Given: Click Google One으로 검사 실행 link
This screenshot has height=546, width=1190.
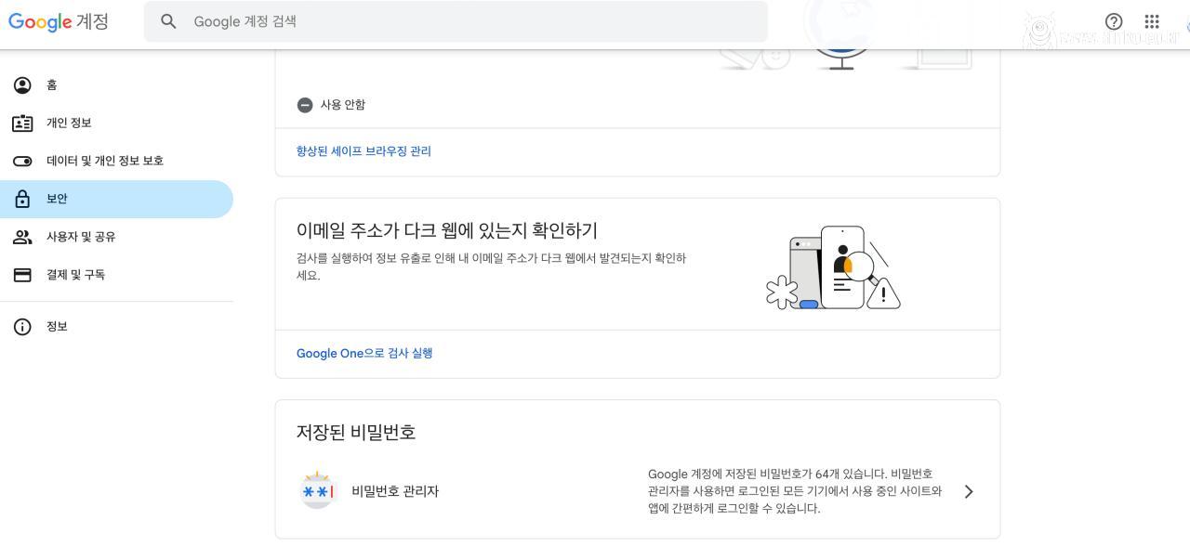Looking at the screenshot, I should coord(364,354).
